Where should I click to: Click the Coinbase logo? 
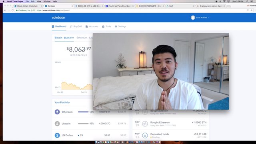point(58,18)
